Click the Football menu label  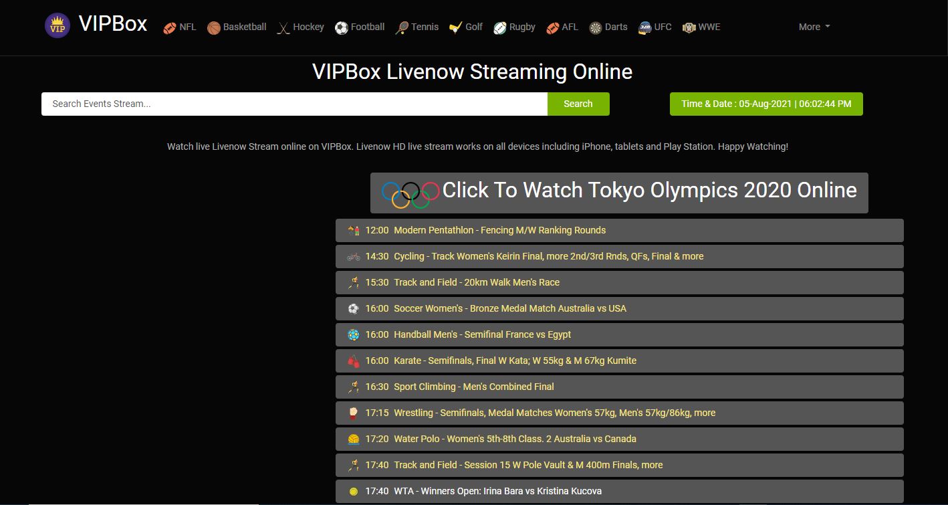click(368, 27)
